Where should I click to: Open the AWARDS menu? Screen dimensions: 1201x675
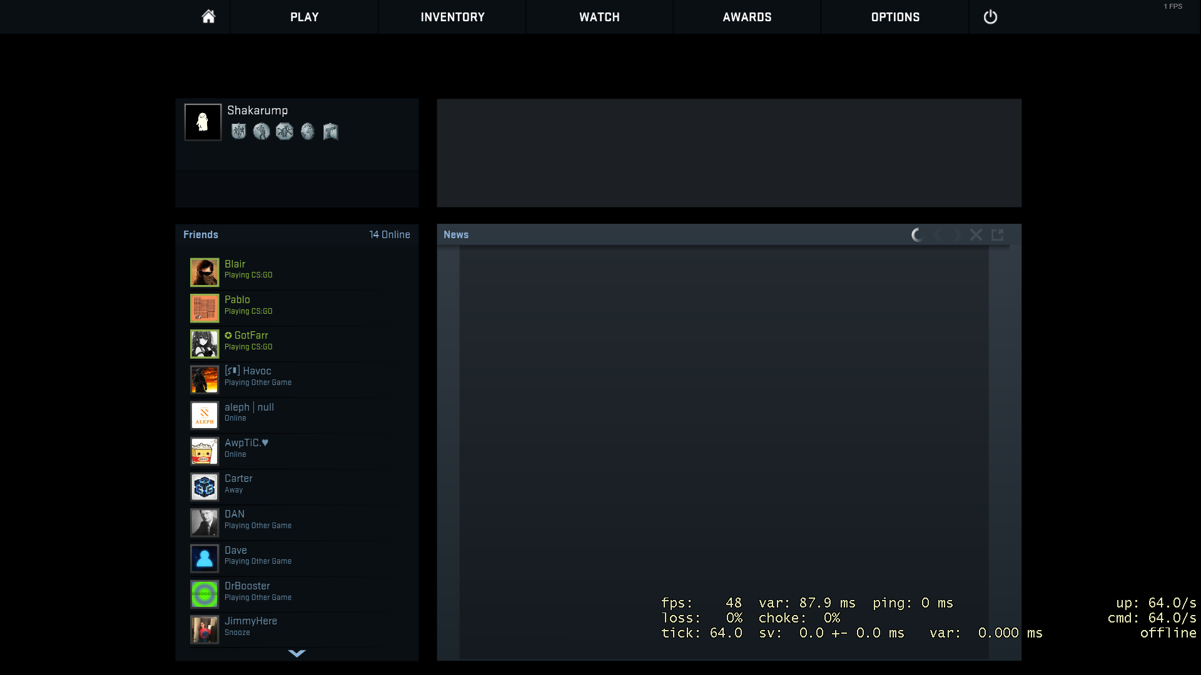pos(747,17)
